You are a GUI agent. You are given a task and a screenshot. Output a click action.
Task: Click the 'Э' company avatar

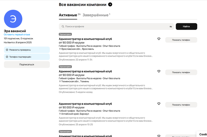pyautogui.click(x=13, y=19)
